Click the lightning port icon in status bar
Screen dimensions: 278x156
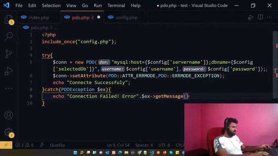[x=42, y=145]
